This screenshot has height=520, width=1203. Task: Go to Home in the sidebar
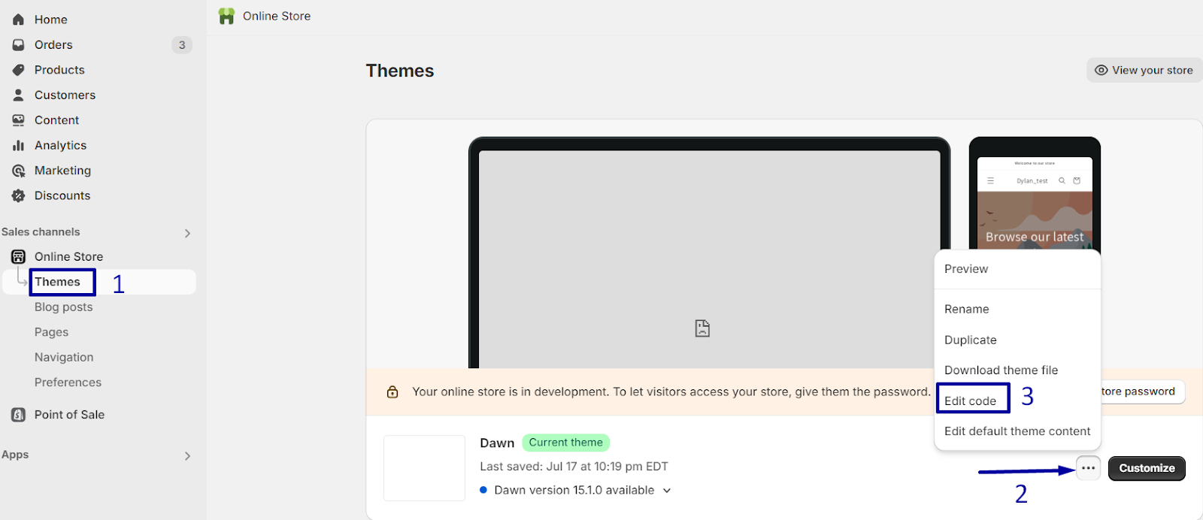coord(51,20)
